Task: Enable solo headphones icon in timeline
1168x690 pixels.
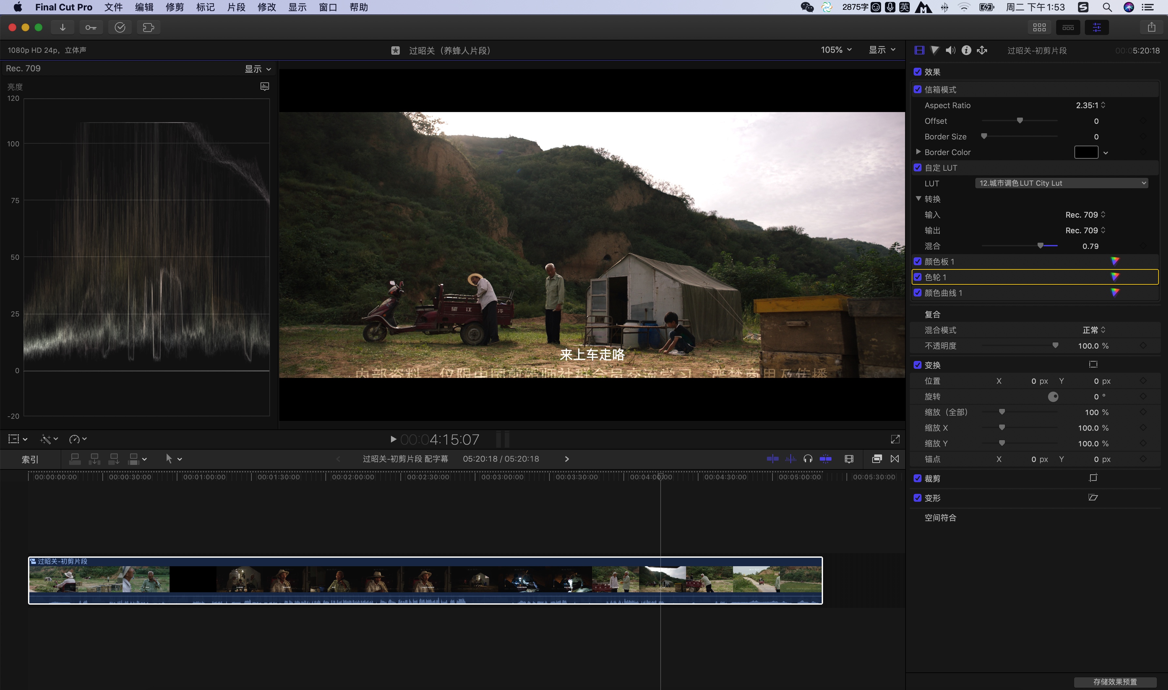Action: [x=808, y=459]
